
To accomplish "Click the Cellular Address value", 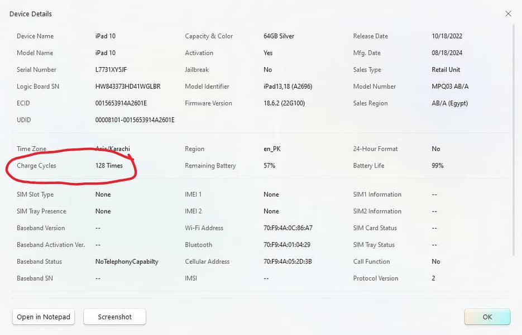I will pyautogui.click(x=288, y=261).
